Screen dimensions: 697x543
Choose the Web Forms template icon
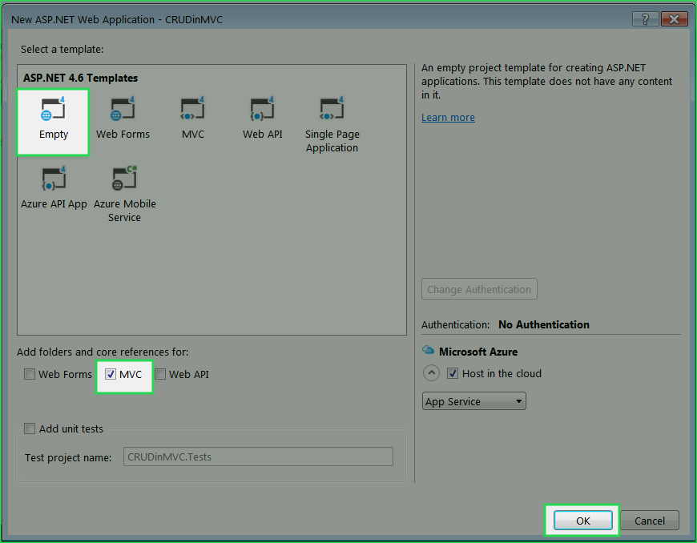(123, 109)
